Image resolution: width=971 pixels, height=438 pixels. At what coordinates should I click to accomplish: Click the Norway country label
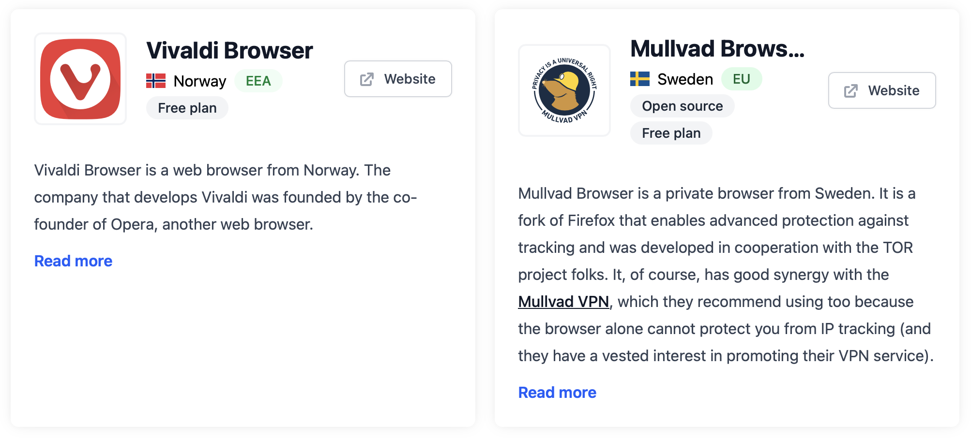tap(199, 81)
